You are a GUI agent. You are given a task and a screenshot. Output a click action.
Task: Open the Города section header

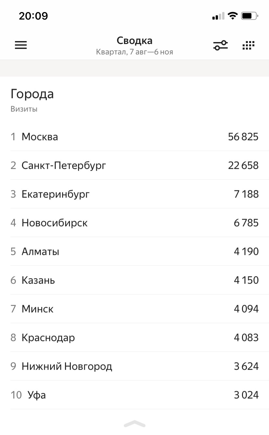coord(32,94)
